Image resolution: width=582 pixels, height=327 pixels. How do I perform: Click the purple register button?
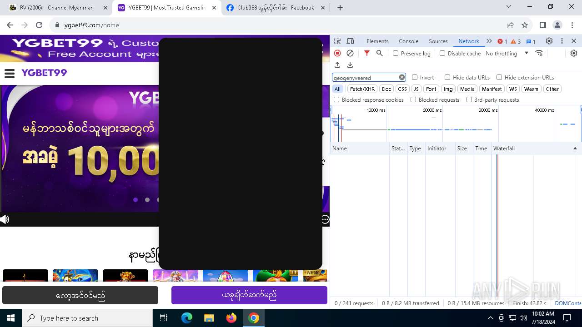[x=249, y=295]
